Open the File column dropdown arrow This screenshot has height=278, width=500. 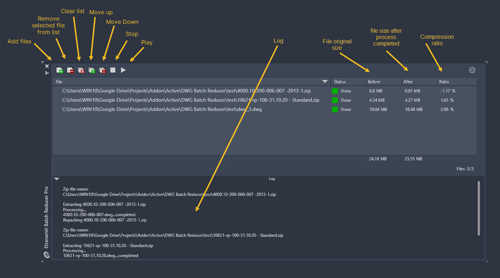coord(325,82)
